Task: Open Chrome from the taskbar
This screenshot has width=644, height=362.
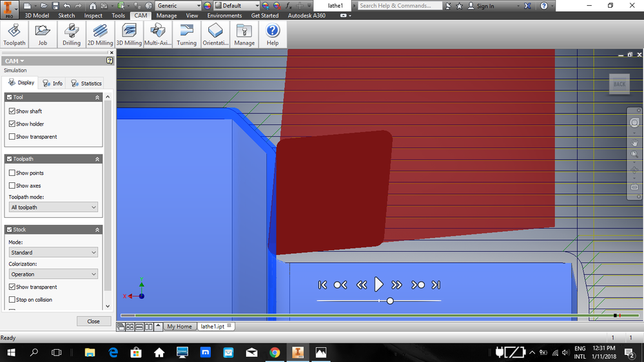Action: 275,352
